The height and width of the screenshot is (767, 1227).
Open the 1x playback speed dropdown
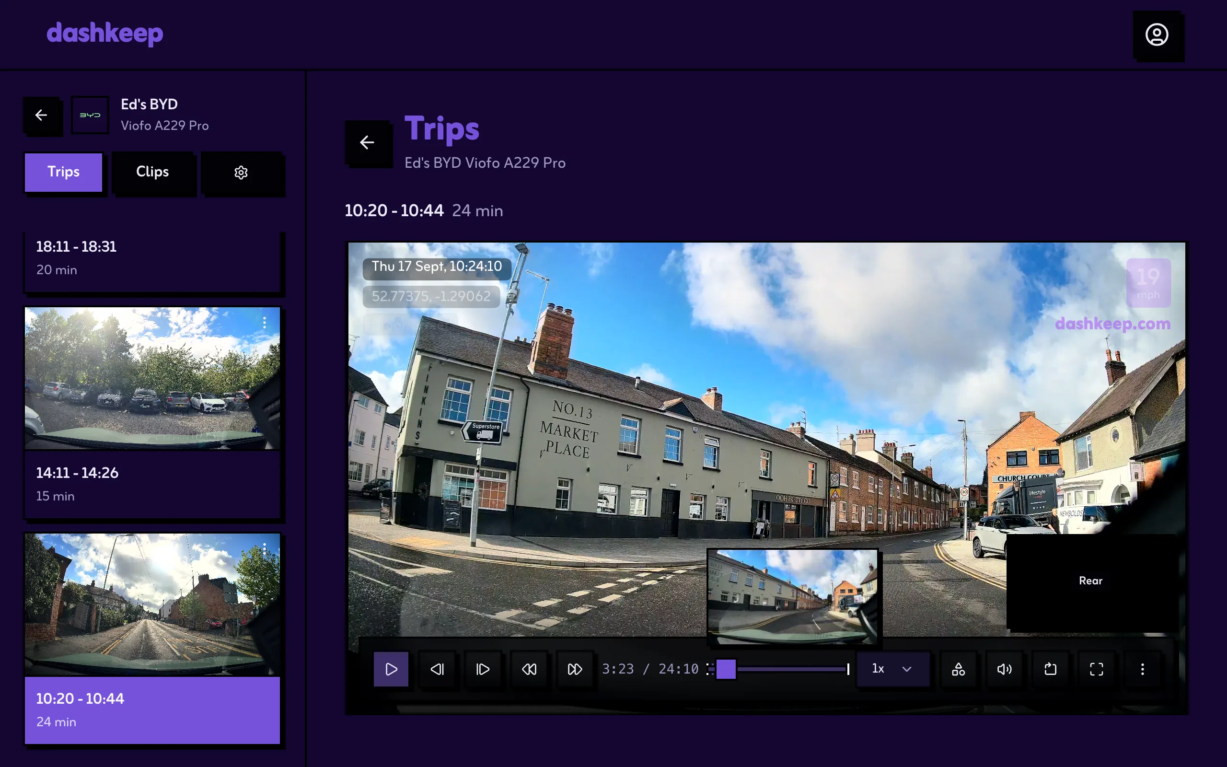coord(893,669)
